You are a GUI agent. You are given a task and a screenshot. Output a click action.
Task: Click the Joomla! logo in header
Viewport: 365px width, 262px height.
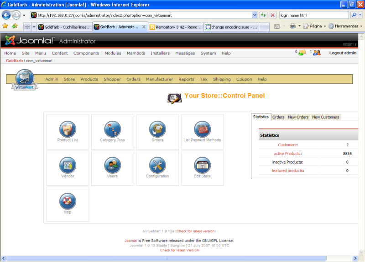tap(29, 41)
